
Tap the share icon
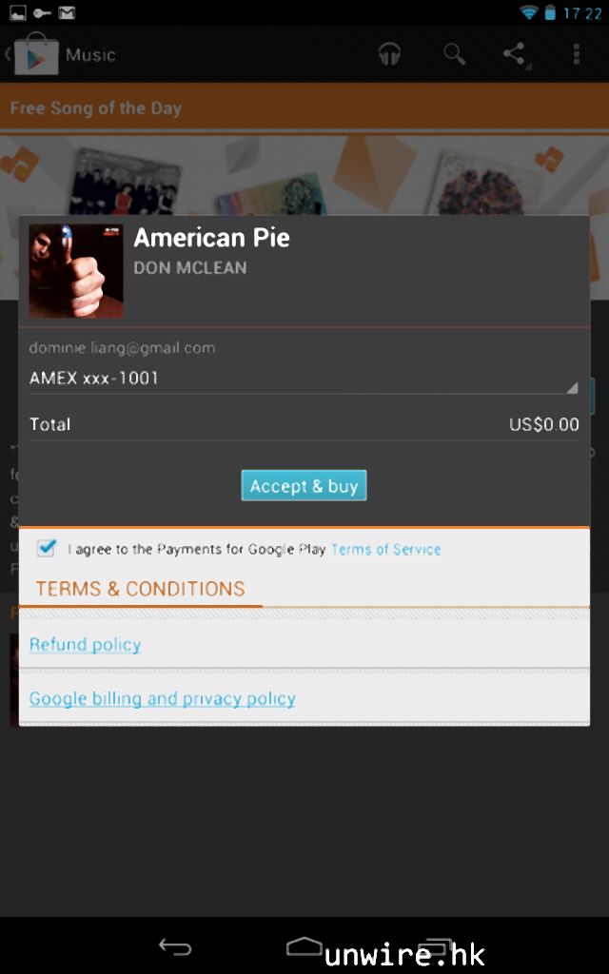point(515,54)
